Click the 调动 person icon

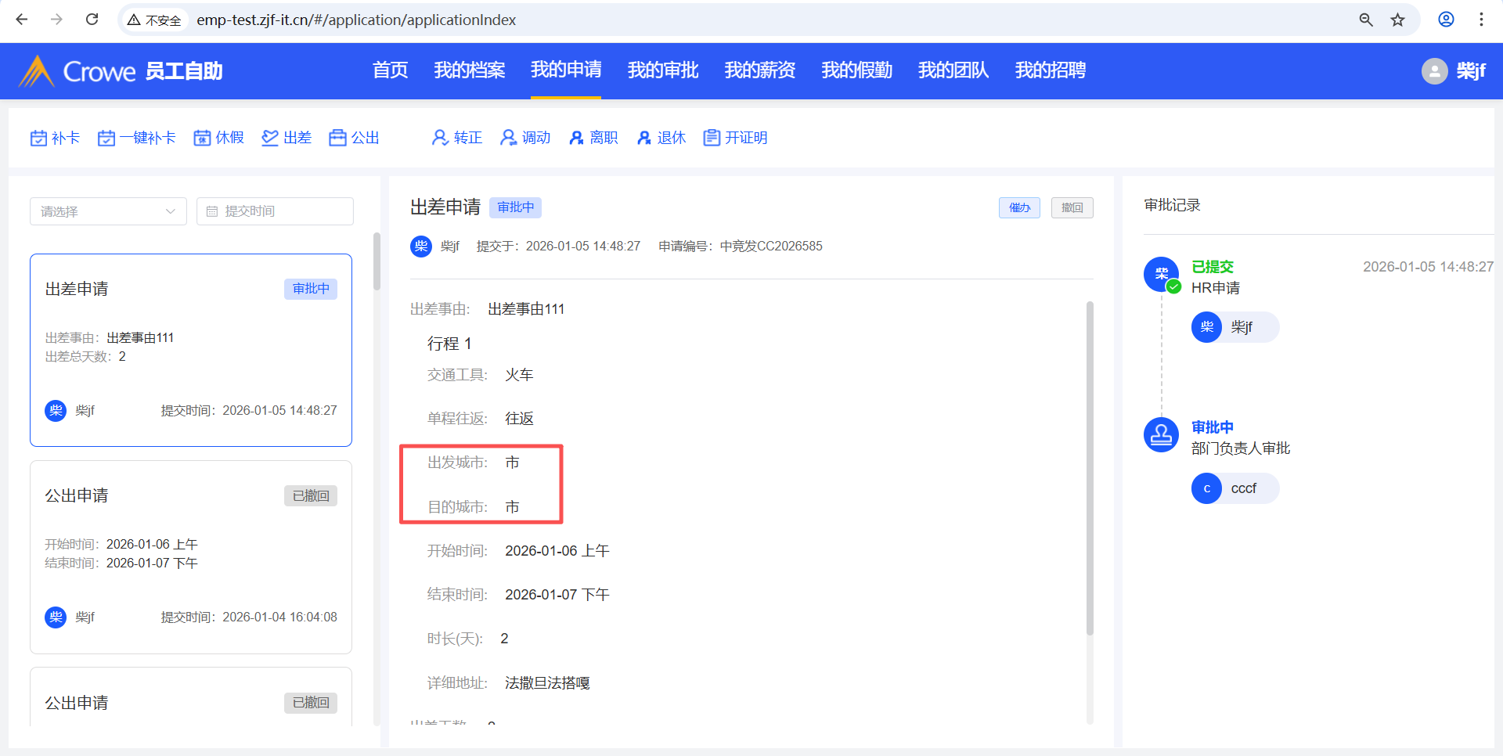click(x=508, y=138)
